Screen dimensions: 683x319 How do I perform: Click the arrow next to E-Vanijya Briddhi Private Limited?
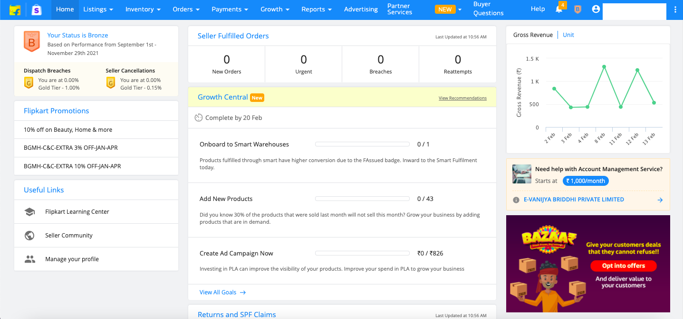click(660, 200)
